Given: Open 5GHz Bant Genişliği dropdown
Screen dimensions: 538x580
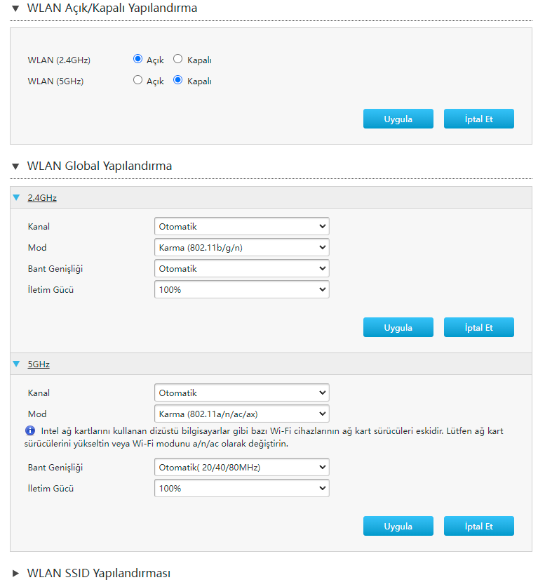Looking at the screenshot, I should point(241,467).
